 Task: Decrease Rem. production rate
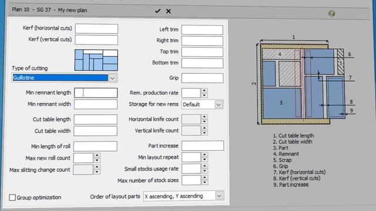[x=204, y=96]
